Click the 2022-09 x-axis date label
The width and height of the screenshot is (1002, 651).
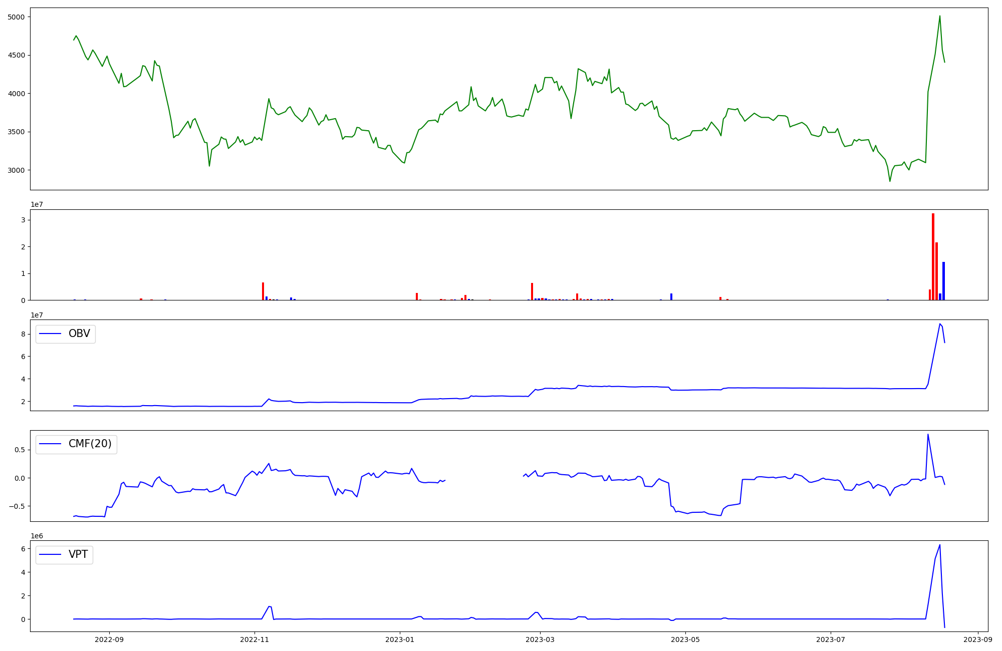click(x=109, y=639)
